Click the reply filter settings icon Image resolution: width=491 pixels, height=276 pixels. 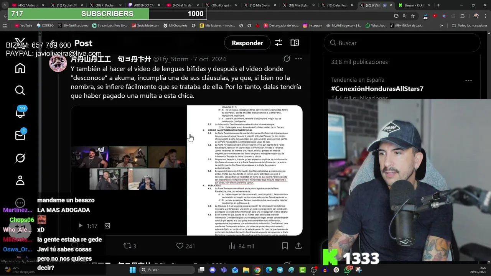278,43
